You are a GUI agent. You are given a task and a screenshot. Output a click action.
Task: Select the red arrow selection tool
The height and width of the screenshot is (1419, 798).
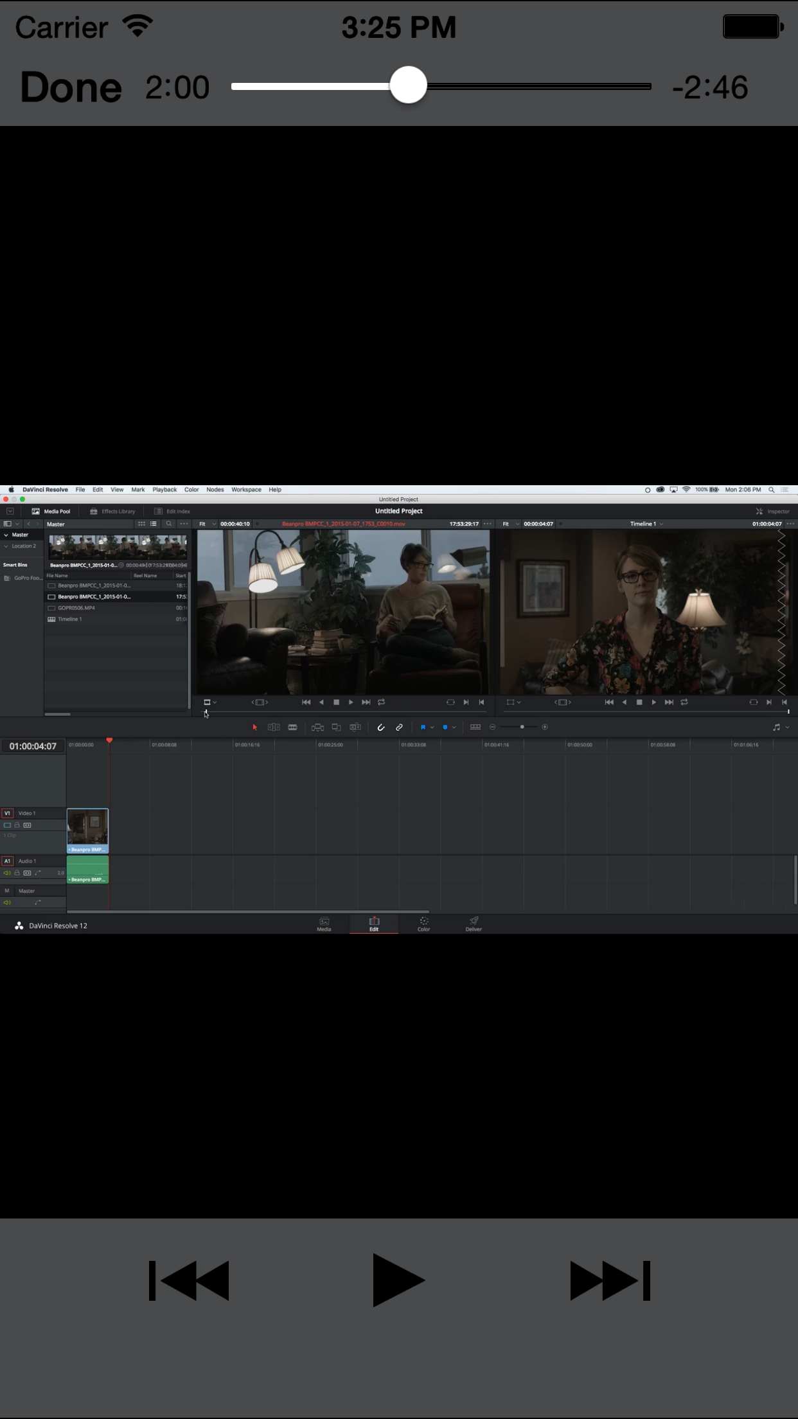[x=254, y=727]
